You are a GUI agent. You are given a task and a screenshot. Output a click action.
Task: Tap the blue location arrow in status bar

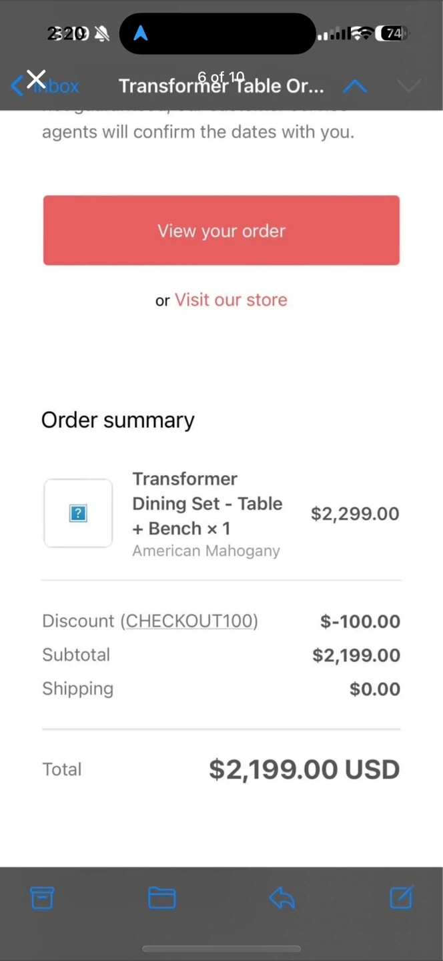(x=140, y=33)
